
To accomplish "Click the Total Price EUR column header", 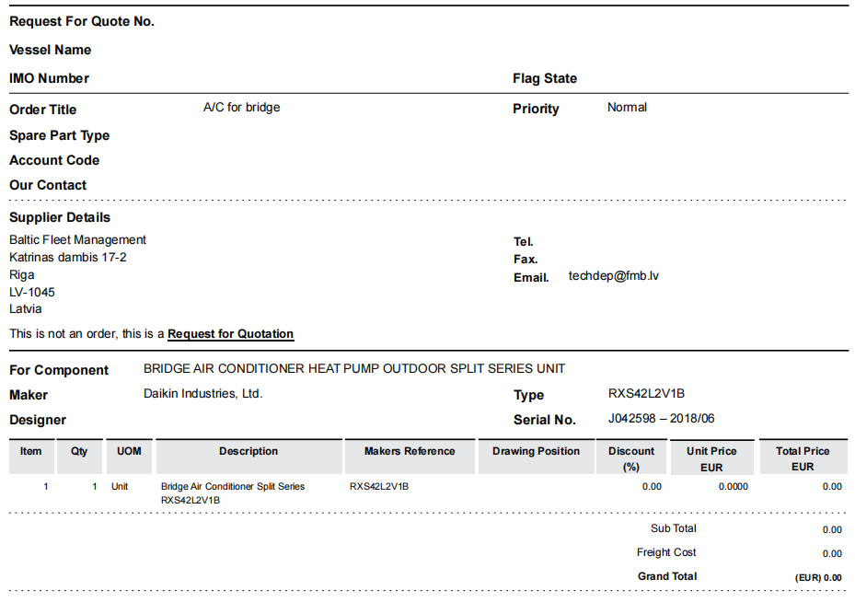I will (803, 458).
